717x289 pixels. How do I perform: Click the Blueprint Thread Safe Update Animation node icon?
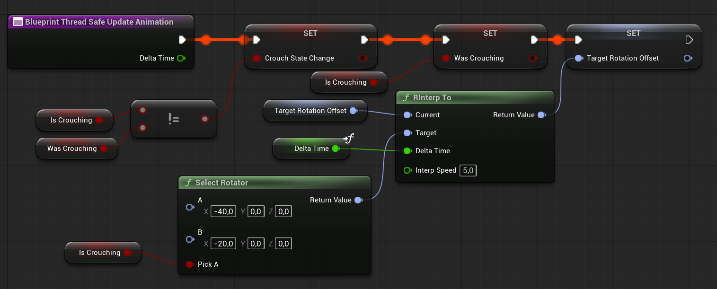click(x=18, y=22)
